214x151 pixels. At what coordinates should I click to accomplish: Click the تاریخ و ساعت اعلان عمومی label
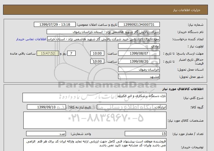point(97,25)
